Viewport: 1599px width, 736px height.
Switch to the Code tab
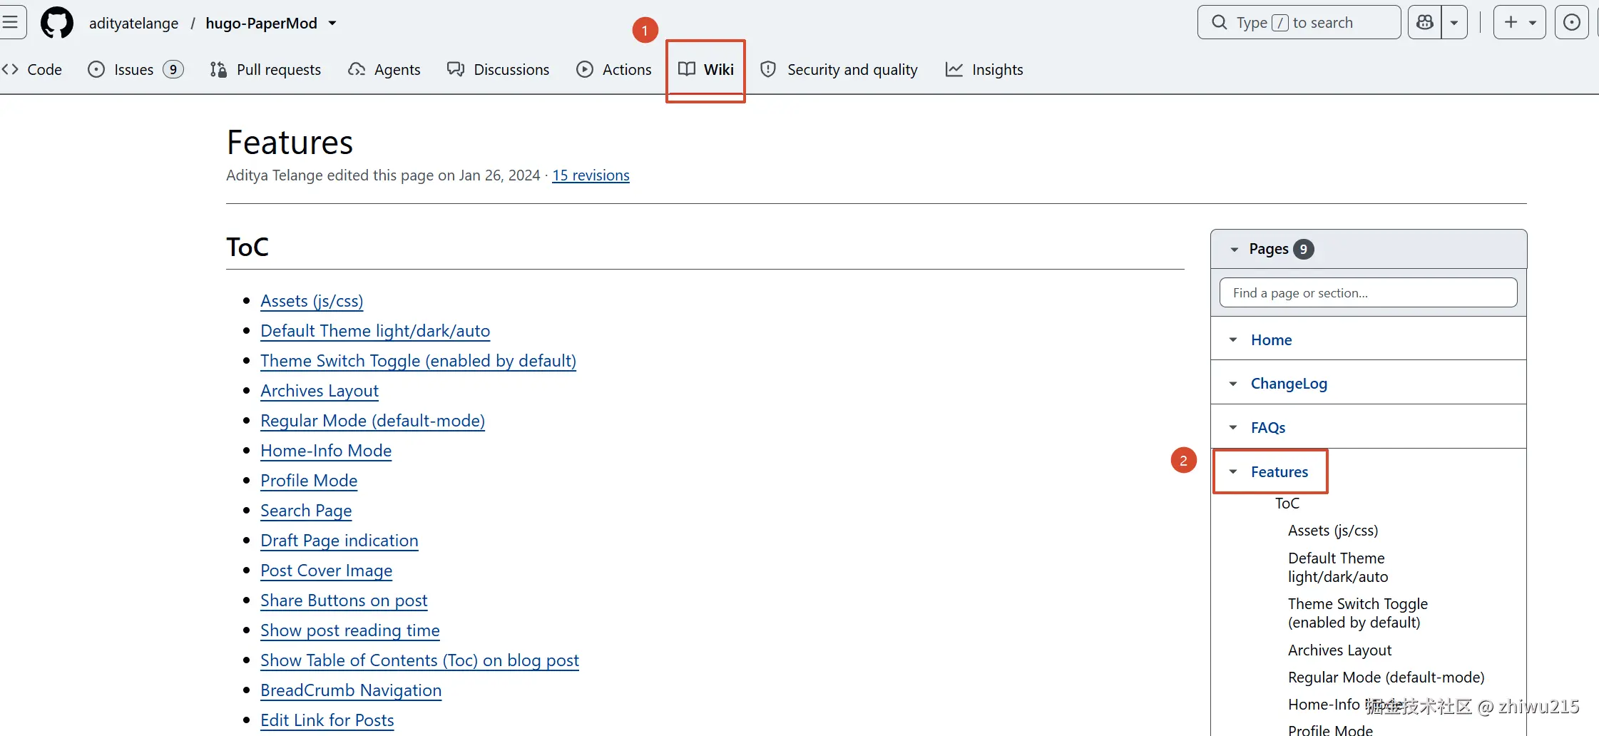[x=32, y=70]
